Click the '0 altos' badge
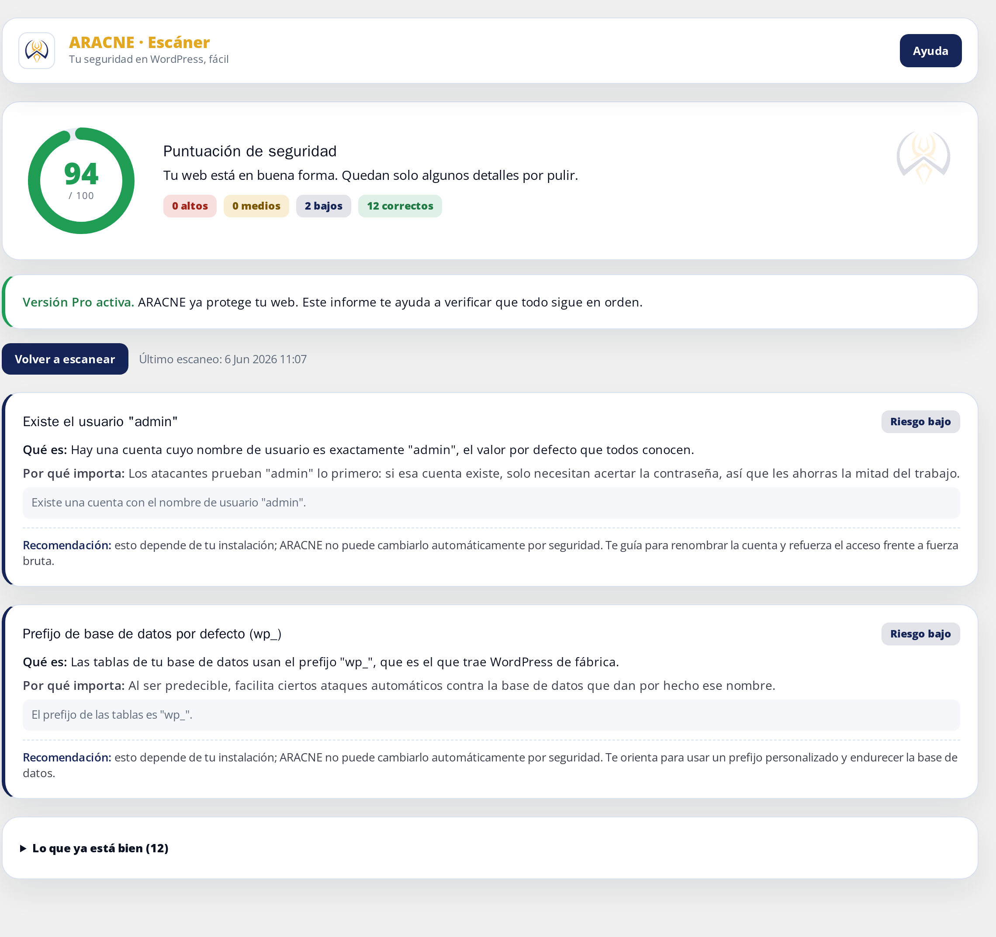The height and width of the screenshot is (937, 996). click(190, 206)
